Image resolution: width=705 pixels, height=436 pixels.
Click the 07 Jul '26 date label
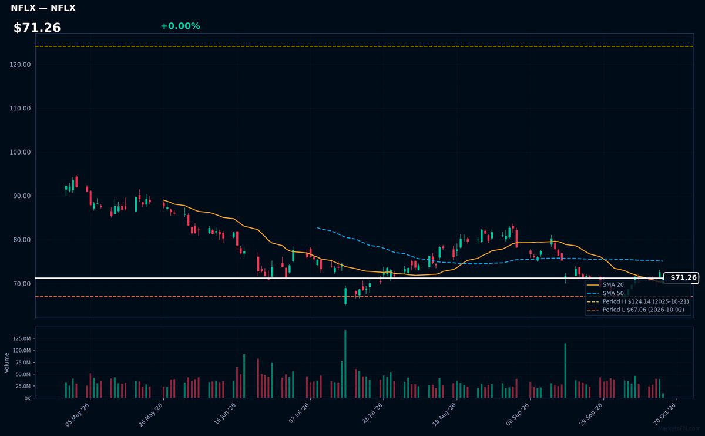click(x=298, y=414)
